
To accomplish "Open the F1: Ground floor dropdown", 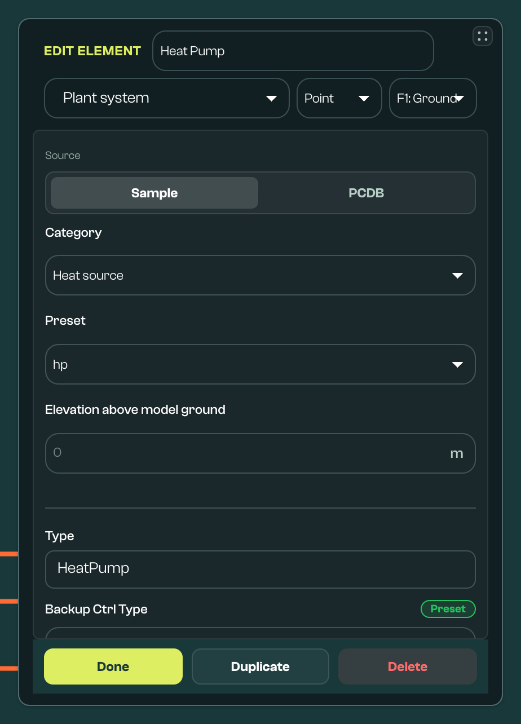I will [433, 98].
